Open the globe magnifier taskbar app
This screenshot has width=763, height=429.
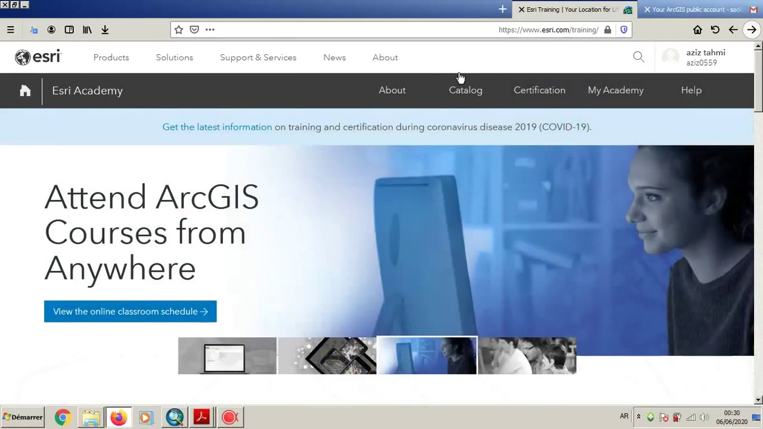175,418
